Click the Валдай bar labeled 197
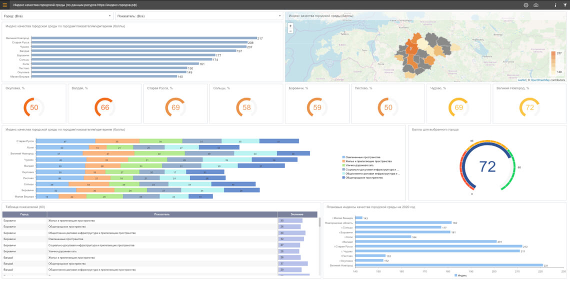The width and height of the screenshot is (570, 285). click(134, 51)
